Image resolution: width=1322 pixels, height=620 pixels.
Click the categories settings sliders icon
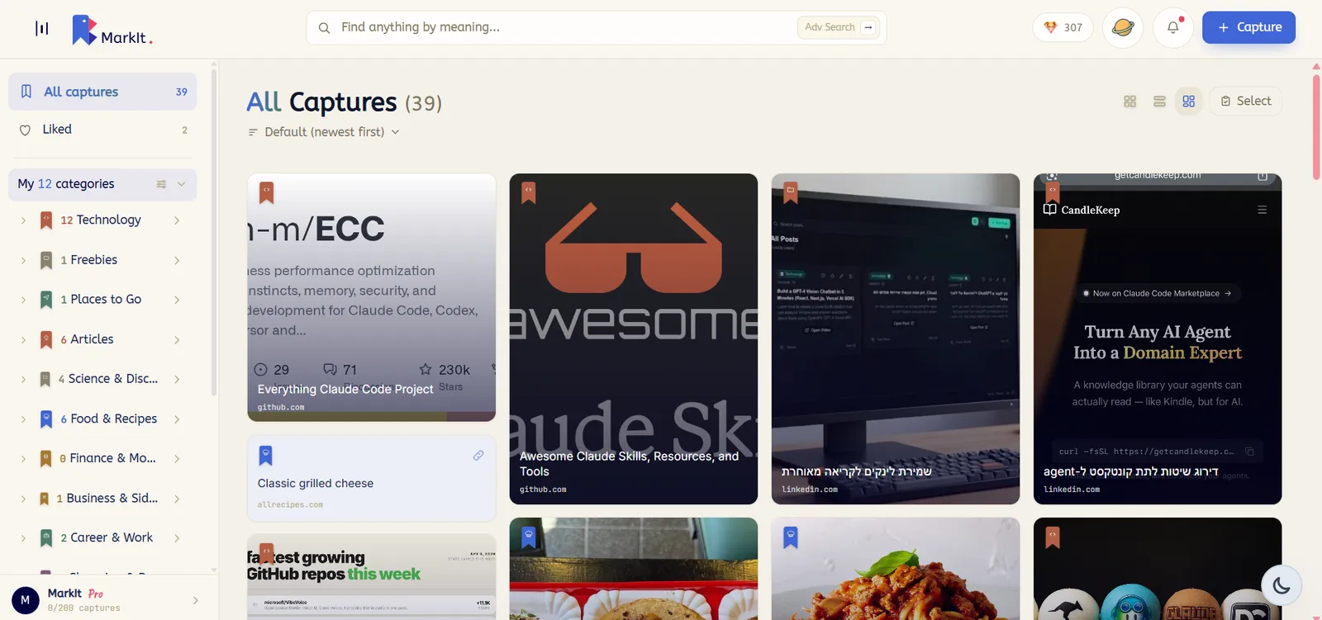(x=161, y=184)
